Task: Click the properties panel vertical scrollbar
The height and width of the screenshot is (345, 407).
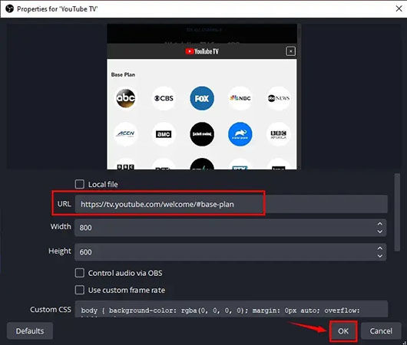Action: click(397, 212)
